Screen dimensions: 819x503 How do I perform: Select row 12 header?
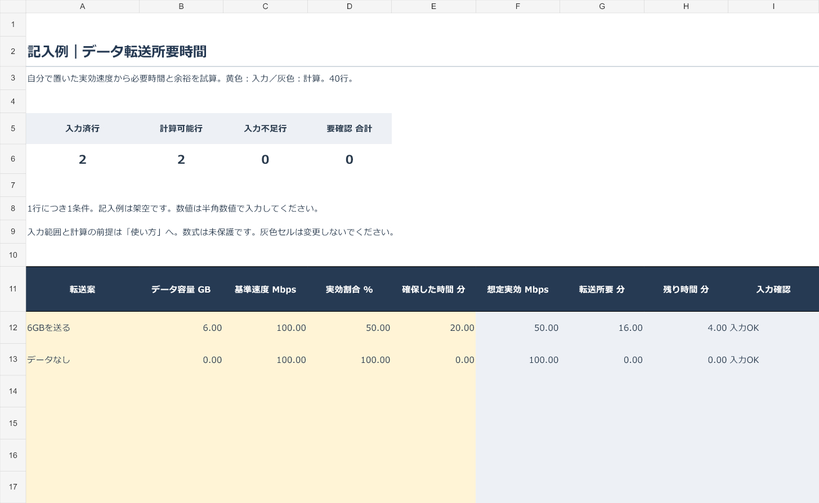click(x=13, y=327)
